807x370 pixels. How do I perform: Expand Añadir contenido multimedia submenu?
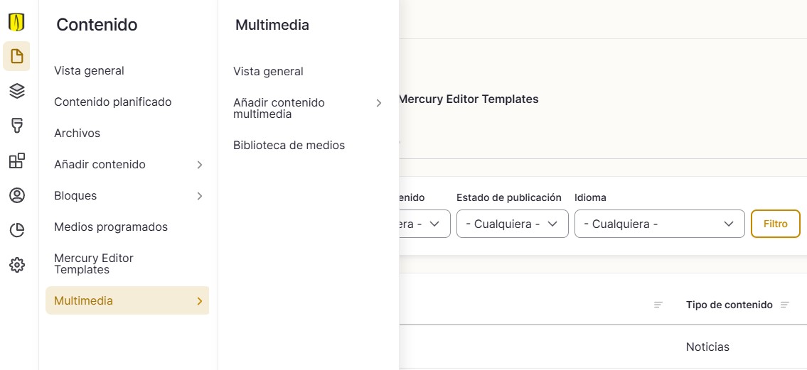click(x=379, y=103)
